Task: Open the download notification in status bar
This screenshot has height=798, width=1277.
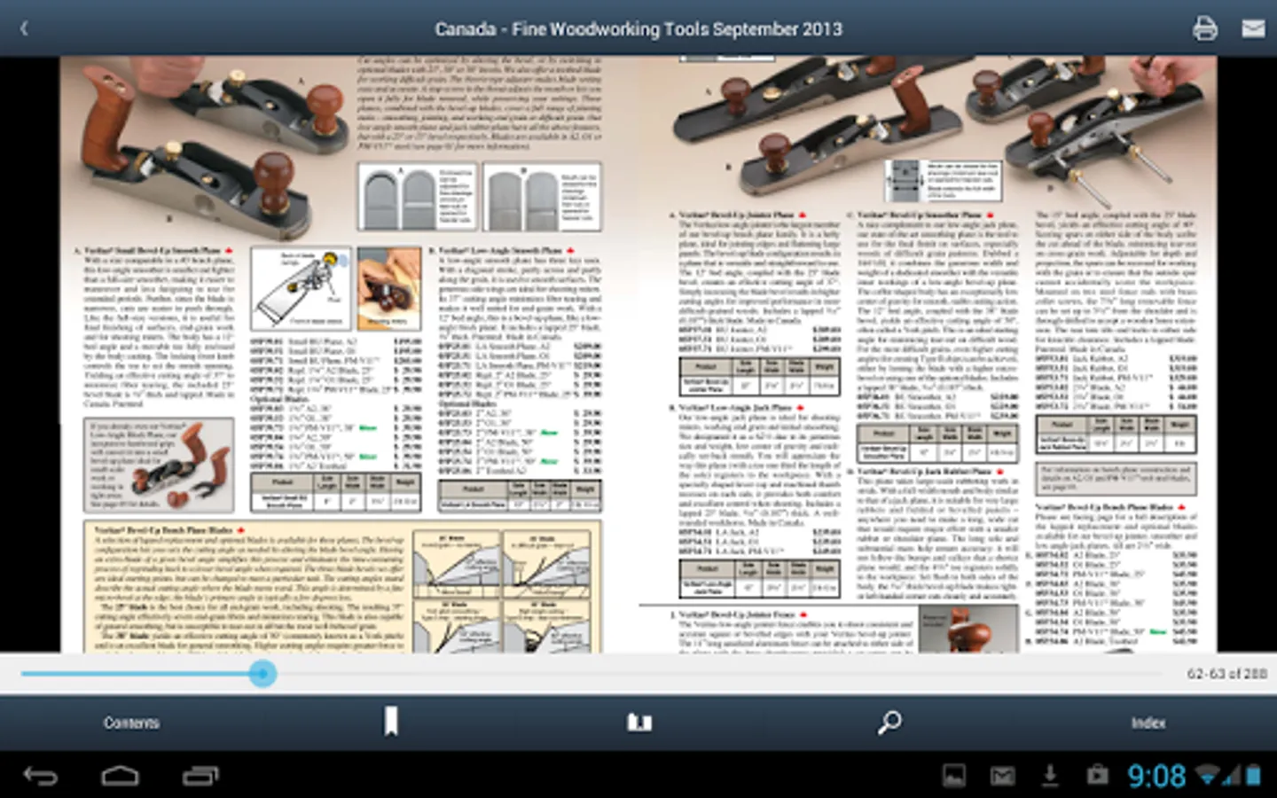Action: pyautogui.click(x=1050, y=776)
